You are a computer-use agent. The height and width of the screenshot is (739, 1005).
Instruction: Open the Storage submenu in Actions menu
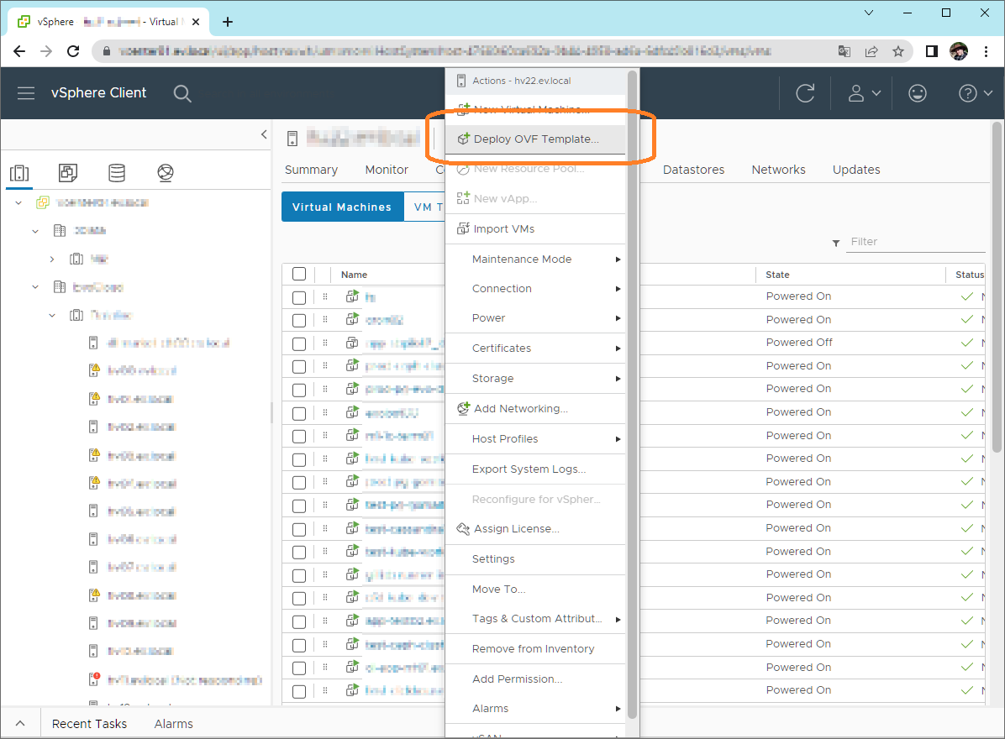535,379
